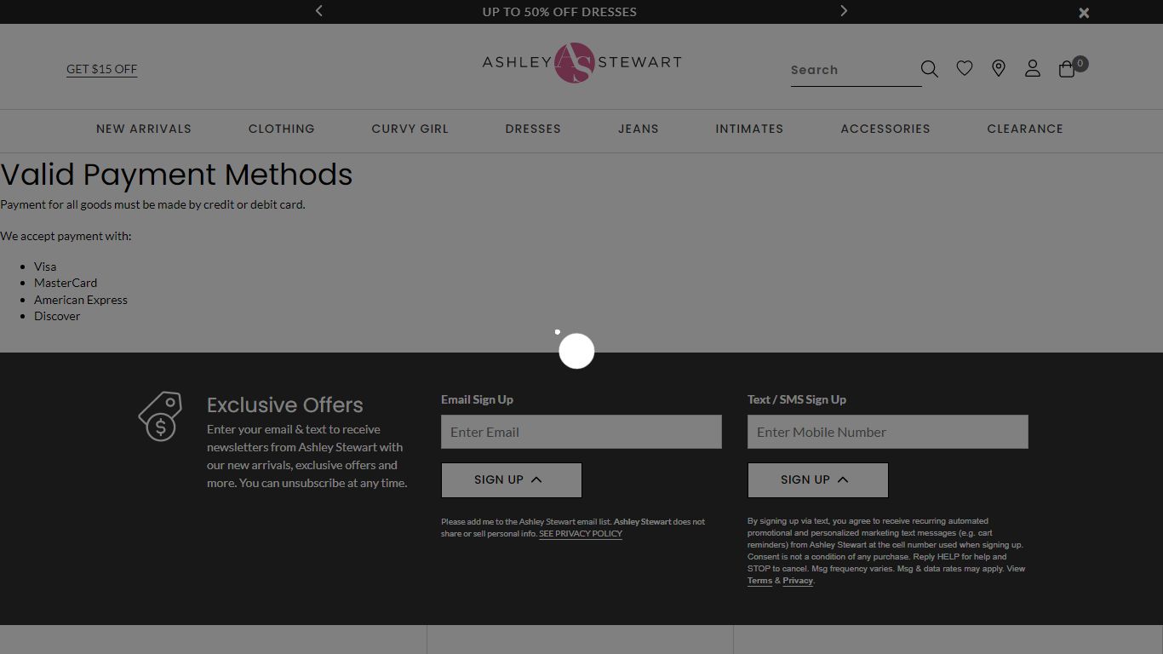Open the NEW ARRIVALS menu

pyautogui.click(x=144, y=129)
